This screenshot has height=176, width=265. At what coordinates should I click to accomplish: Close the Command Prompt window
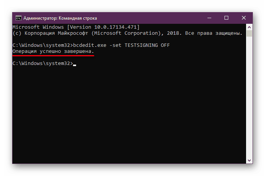[243, 18]
